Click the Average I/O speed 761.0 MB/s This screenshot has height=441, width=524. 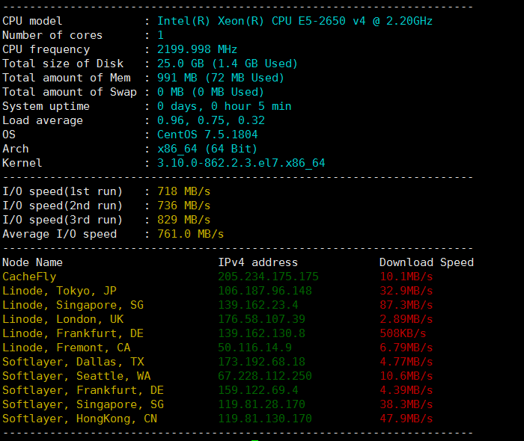click(x=190, y=234)
